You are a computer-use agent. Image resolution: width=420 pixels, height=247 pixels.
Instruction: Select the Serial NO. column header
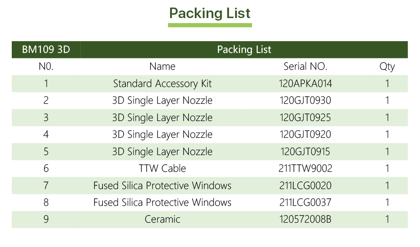coord(305,66)
